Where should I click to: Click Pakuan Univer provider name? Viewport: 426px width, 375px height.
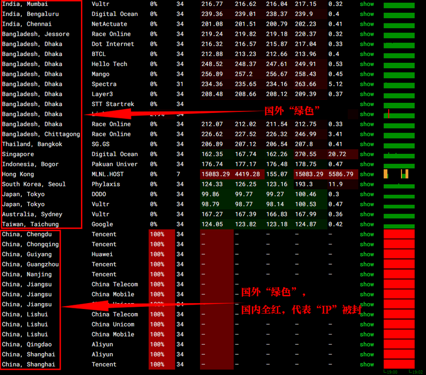coord(114,164)
